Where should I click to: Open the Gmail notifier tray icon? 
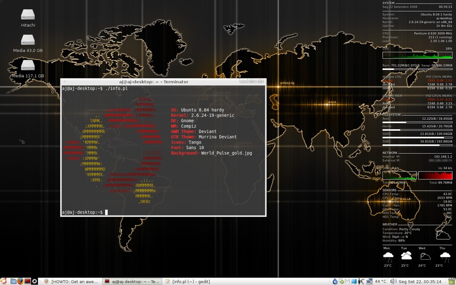click(347, 281)
